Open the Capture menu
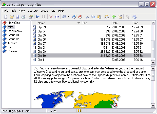157x114 pixels. coord(33,11)
